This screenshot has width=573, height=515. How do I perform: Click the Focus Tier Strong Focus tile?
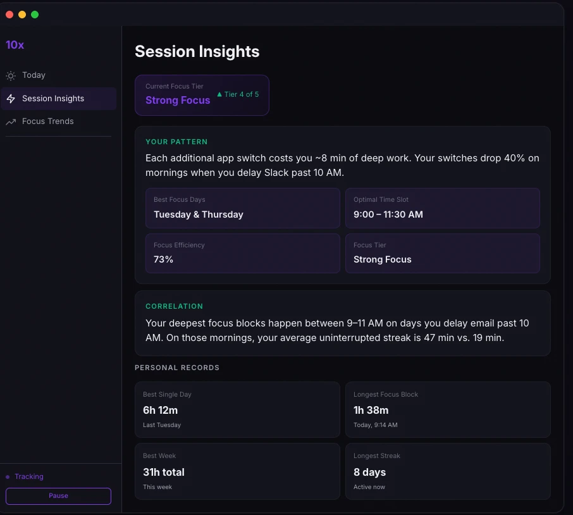coord(442,254)
